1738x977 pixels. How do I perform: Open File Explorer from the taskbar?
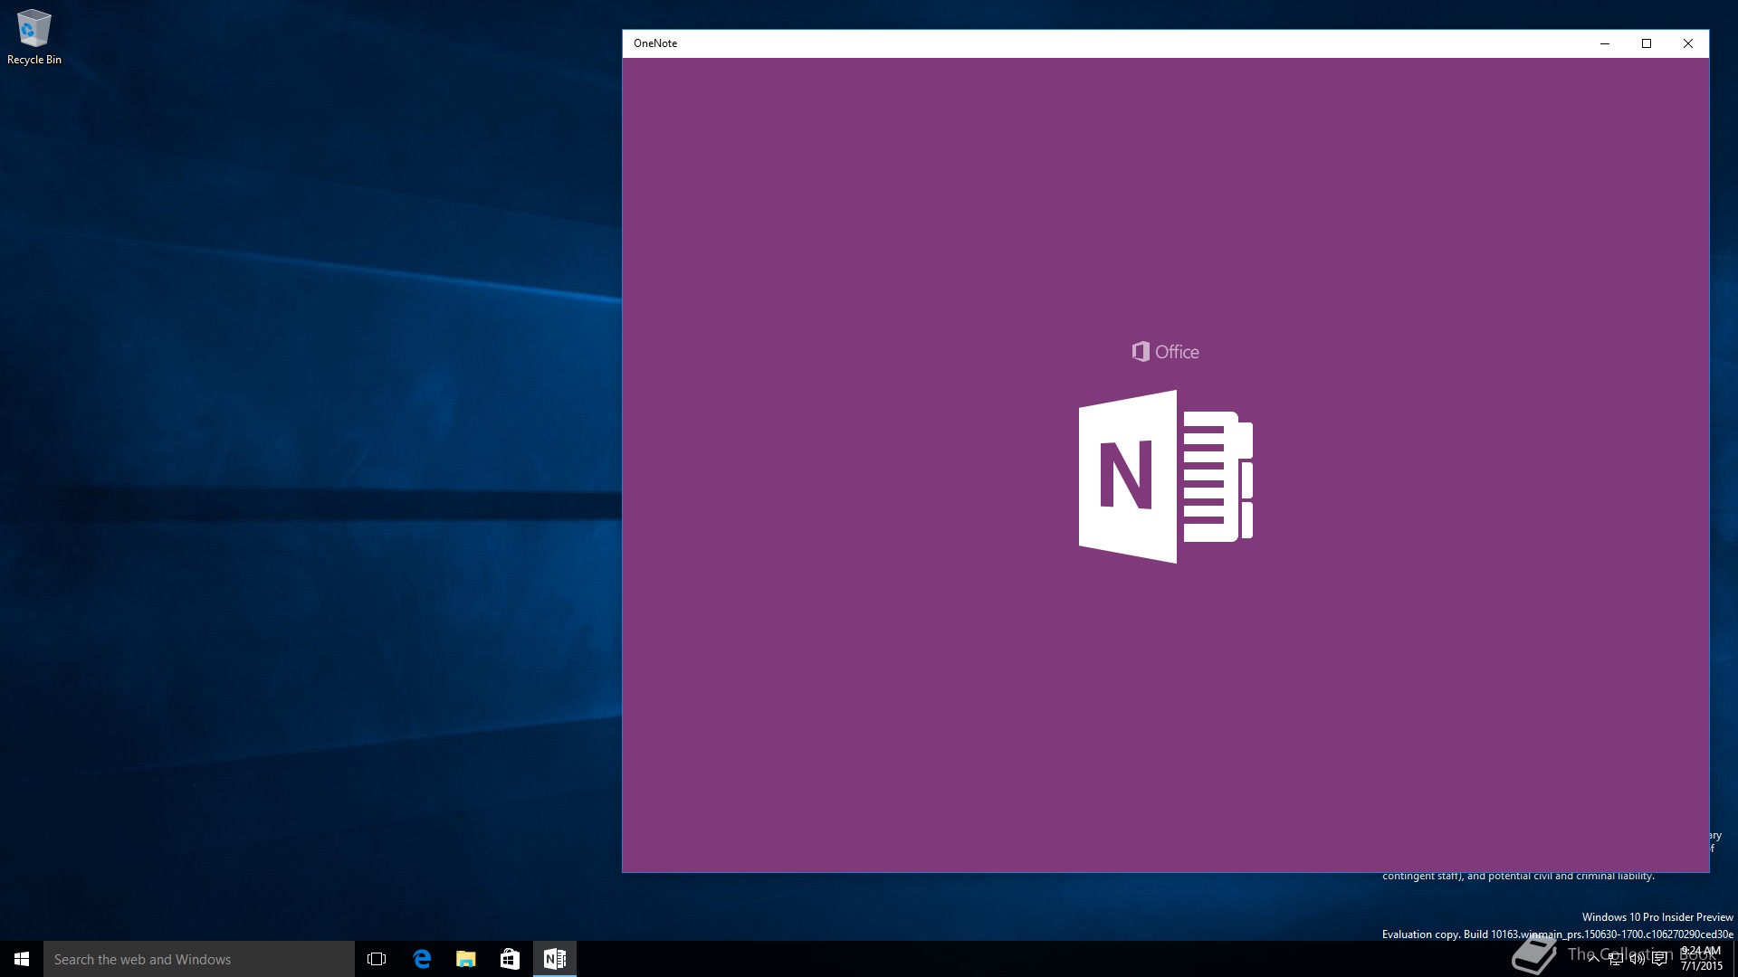pyautogui.click(x=465, y=959)
